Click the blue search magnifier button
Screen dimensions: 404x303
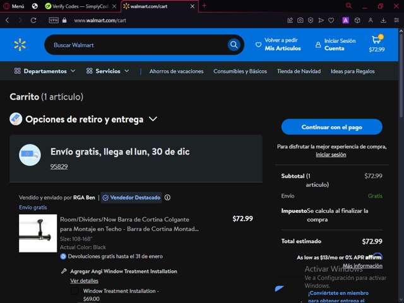coord(234,45)
